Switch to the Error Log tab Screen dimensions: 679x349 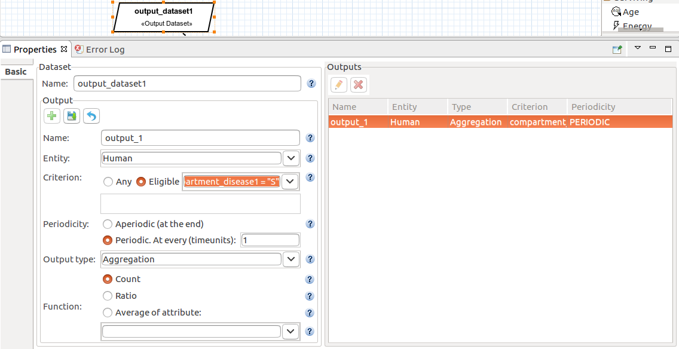pyautogui.click(x=105, y=50)
